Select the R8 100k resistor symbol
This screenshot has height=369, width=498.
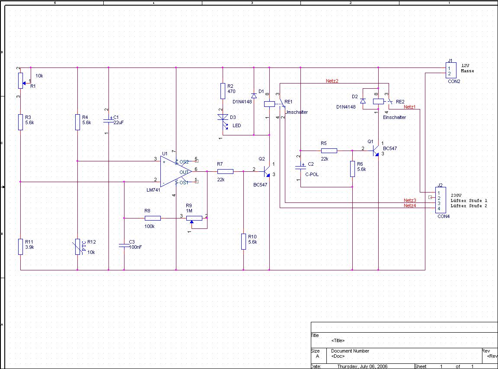pos(153,218)
